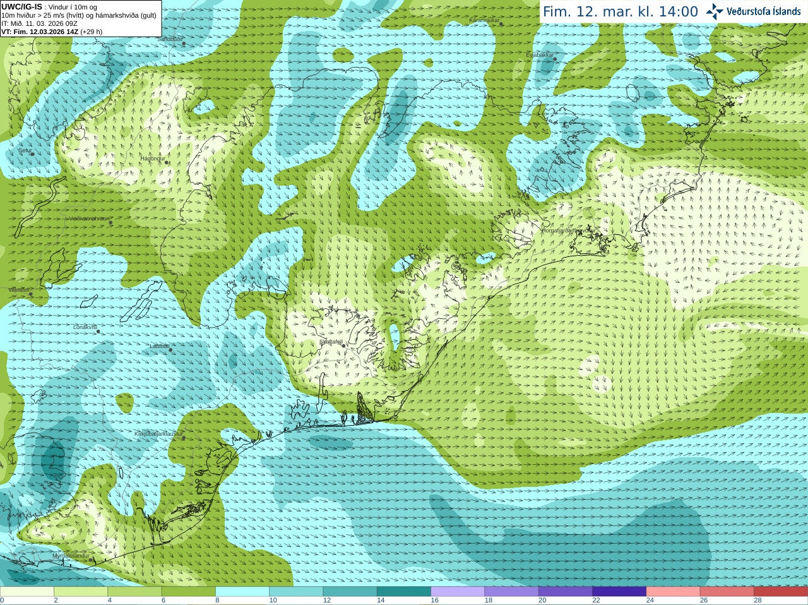Select the 16–18 m/s lavender legend swatch
Screen dimensions: 808x605
pos(458,592)
